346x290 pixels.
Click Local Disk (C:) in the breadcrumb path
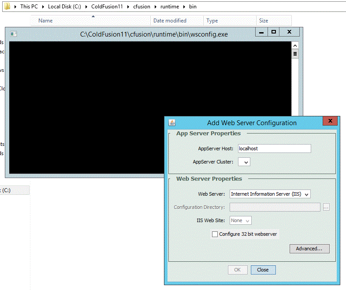64,7
